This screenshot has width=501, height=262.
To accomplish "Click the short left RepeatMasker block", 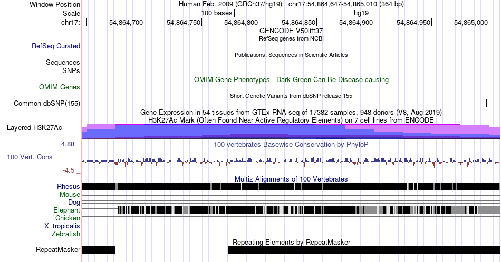I will click(x=99, y=249).
